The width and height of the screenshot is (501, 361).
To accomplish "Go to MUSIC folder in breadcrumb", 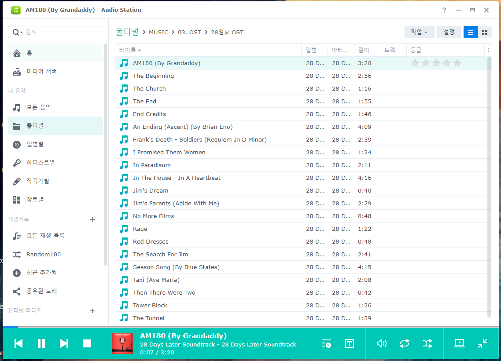I will 158,32.
